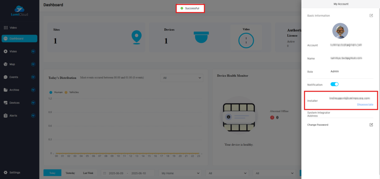Toggle the Human series in chart legend
Screen dimensions: 380x179
(56, 92)
